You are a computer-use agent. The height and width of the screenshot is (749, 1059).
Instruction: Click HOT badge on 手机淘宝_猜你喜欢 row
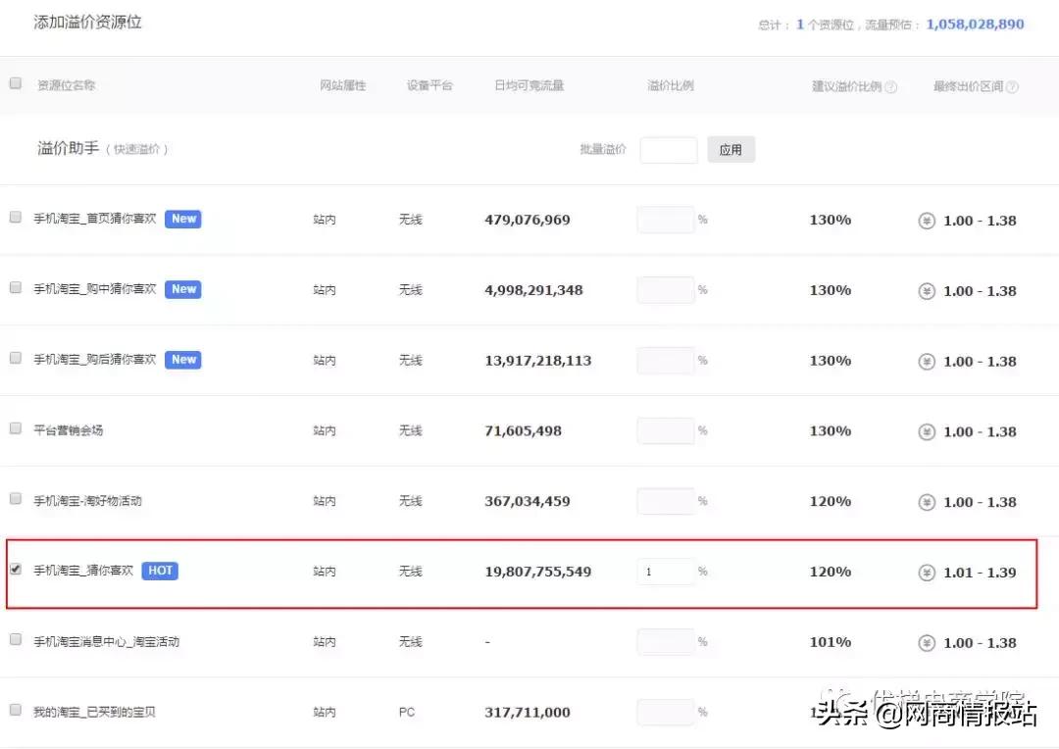tap(160, 571)
